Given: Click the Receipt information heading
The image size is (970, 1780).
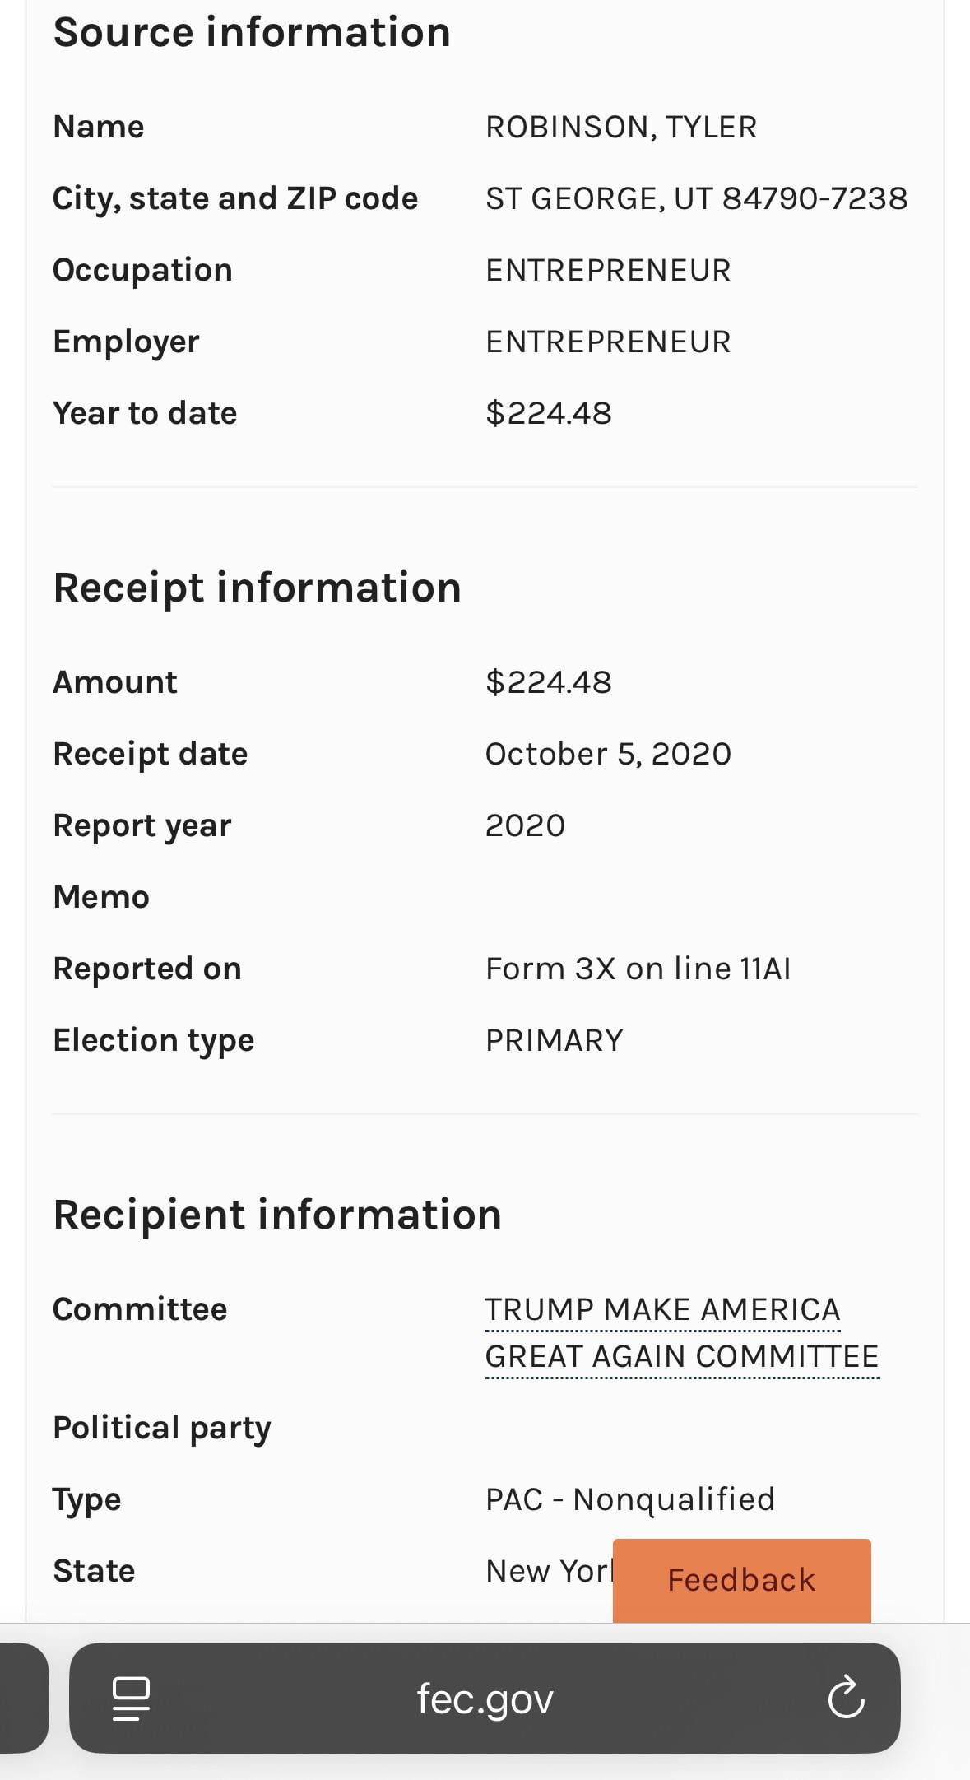Looking at the screenshot, I should pos(257,588).
